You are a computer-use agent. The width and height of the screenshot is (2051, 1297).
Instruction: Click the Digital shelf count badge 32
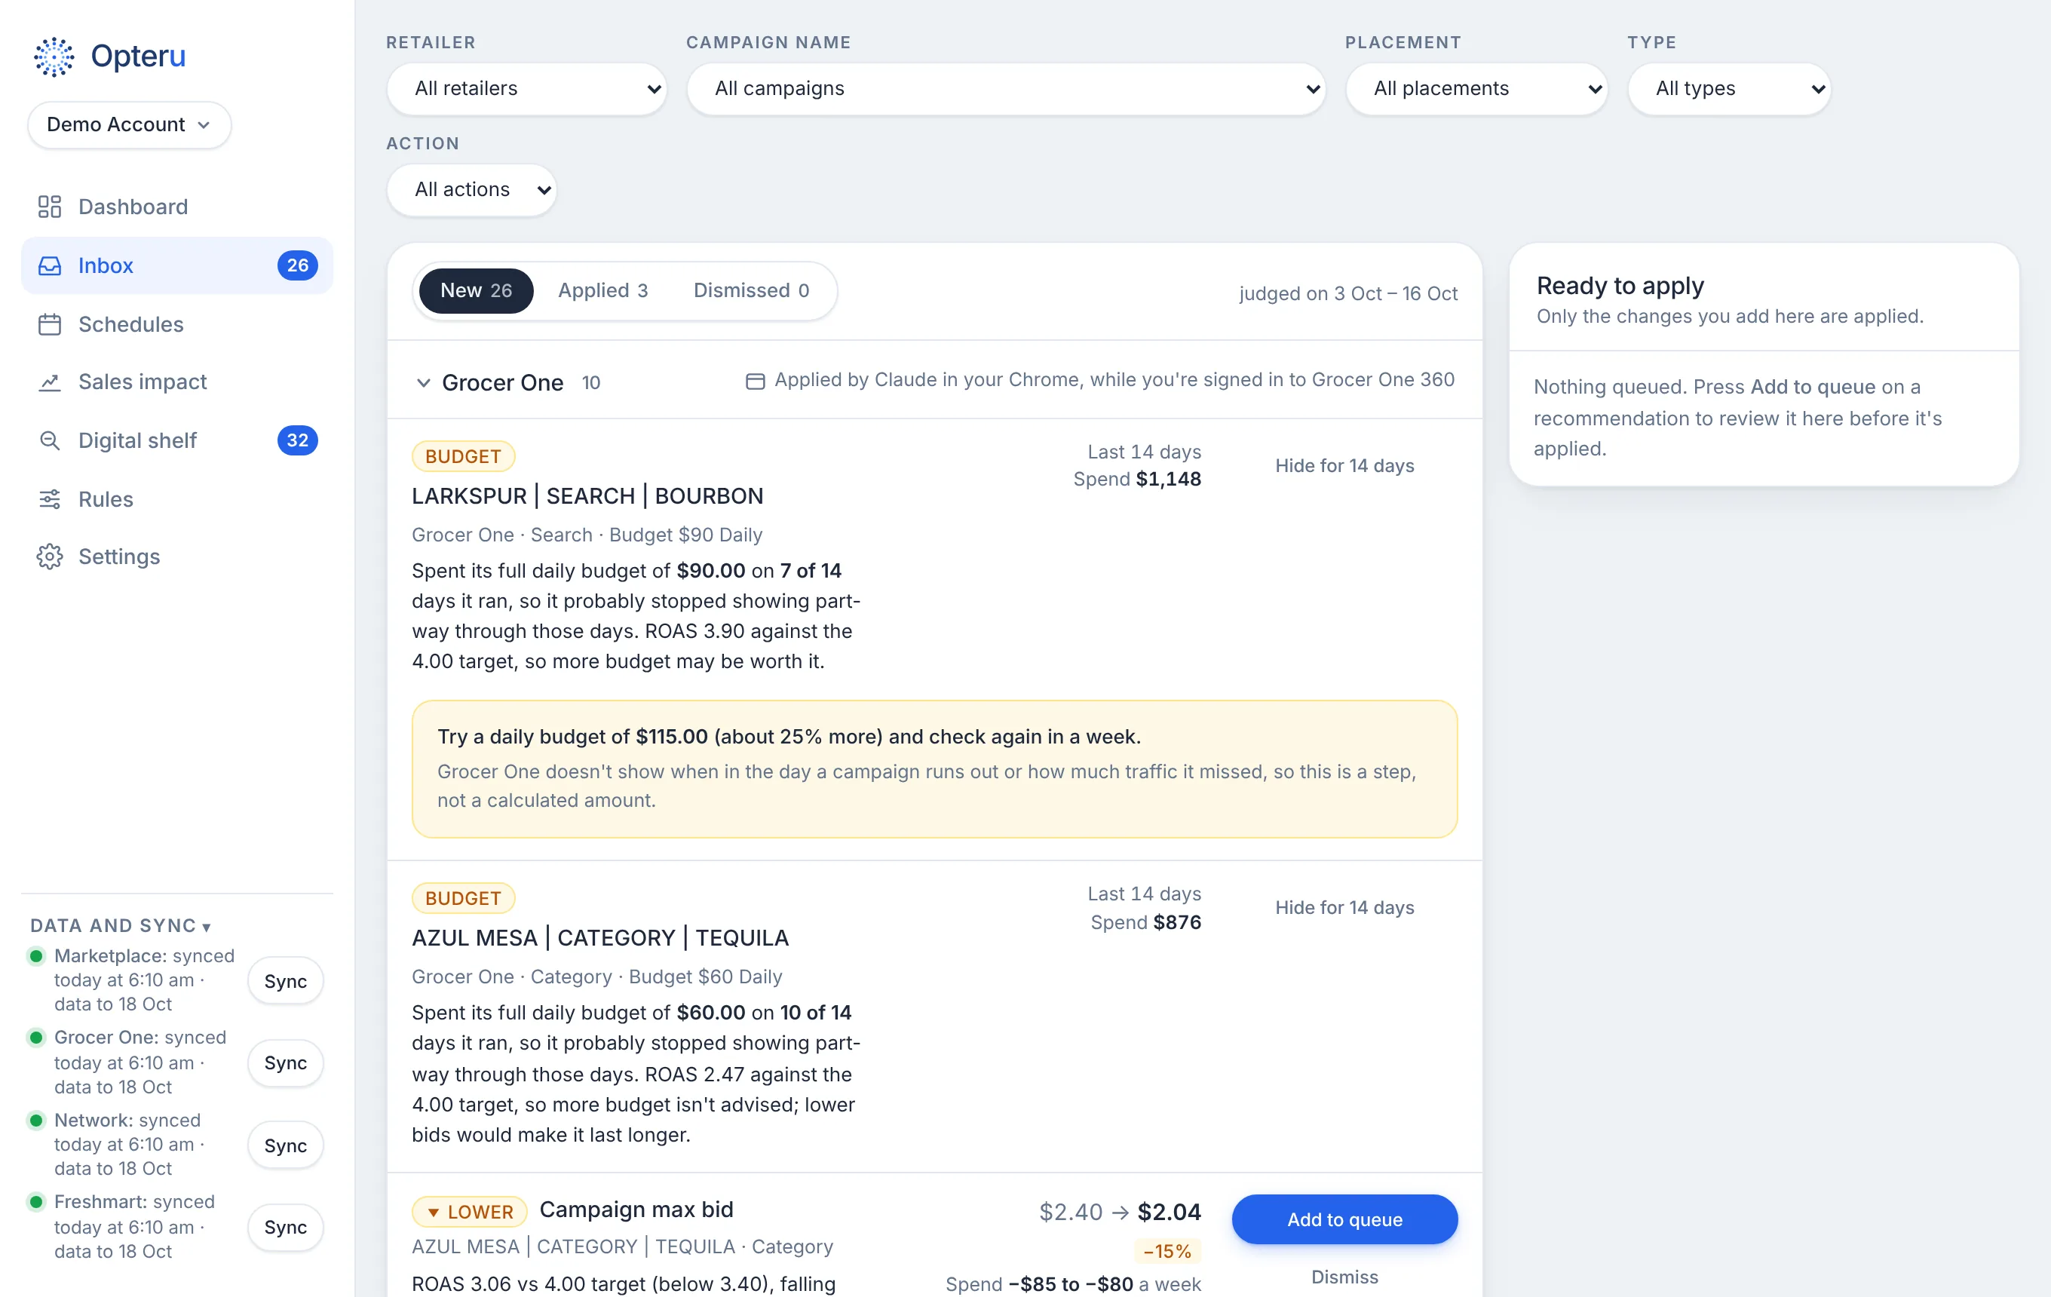[x=297, y=440]
